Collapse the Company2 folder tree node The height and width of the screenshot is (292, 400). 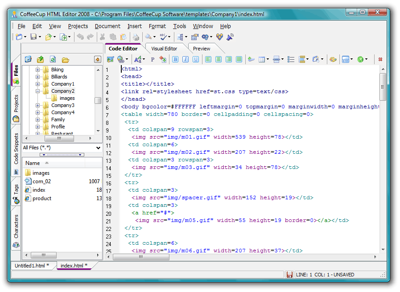pyautogui.click(x=37, y=91)
